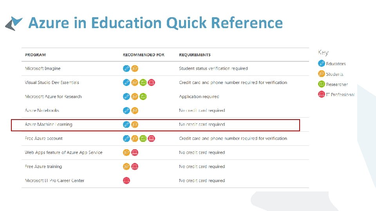The width and height of the screenshot is (376, 211).
Task: Select the Azure Machine Learning program name
Action: [49, 124]
